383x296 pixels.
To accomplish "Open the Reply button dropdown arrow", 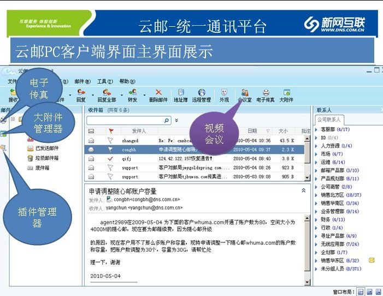I will pyautogui.click(x=93, y=95).
